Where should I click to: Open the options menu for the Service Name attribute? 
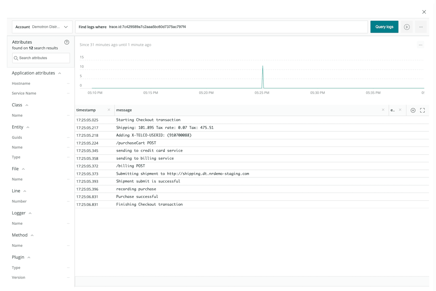[68, 93]
